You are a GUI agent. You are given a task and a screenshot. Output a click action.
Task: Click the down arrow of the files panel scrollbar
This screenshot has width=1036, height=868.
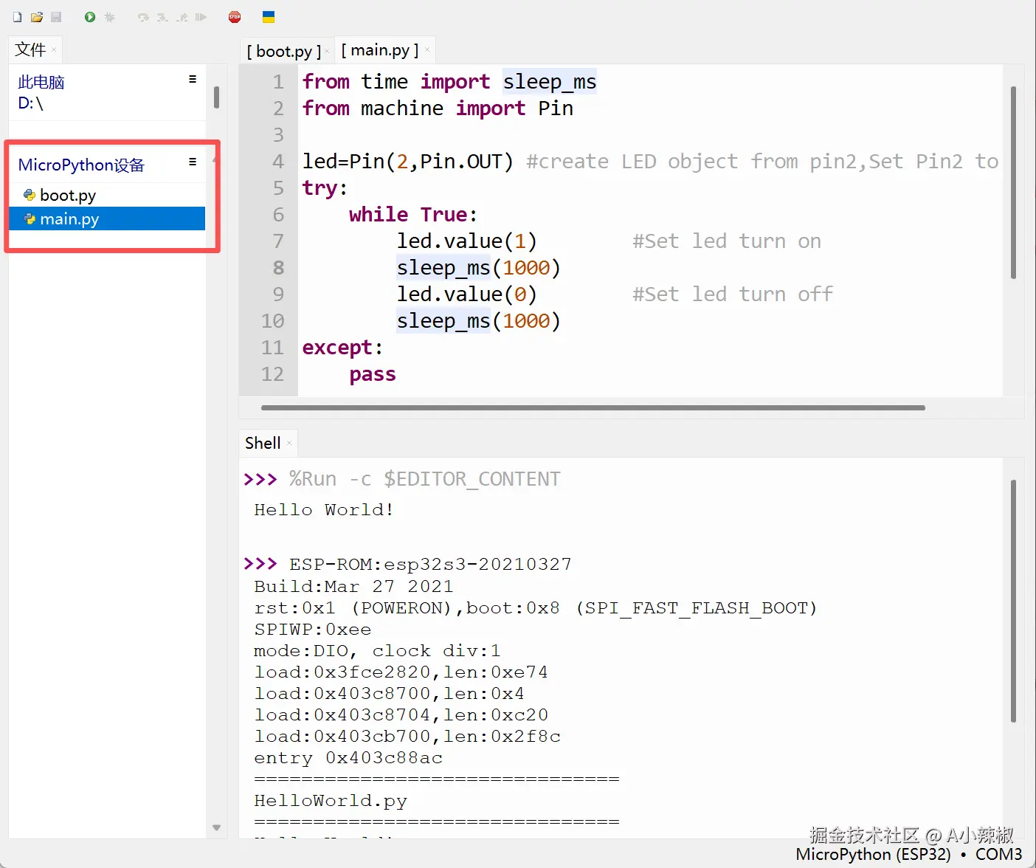216,828
